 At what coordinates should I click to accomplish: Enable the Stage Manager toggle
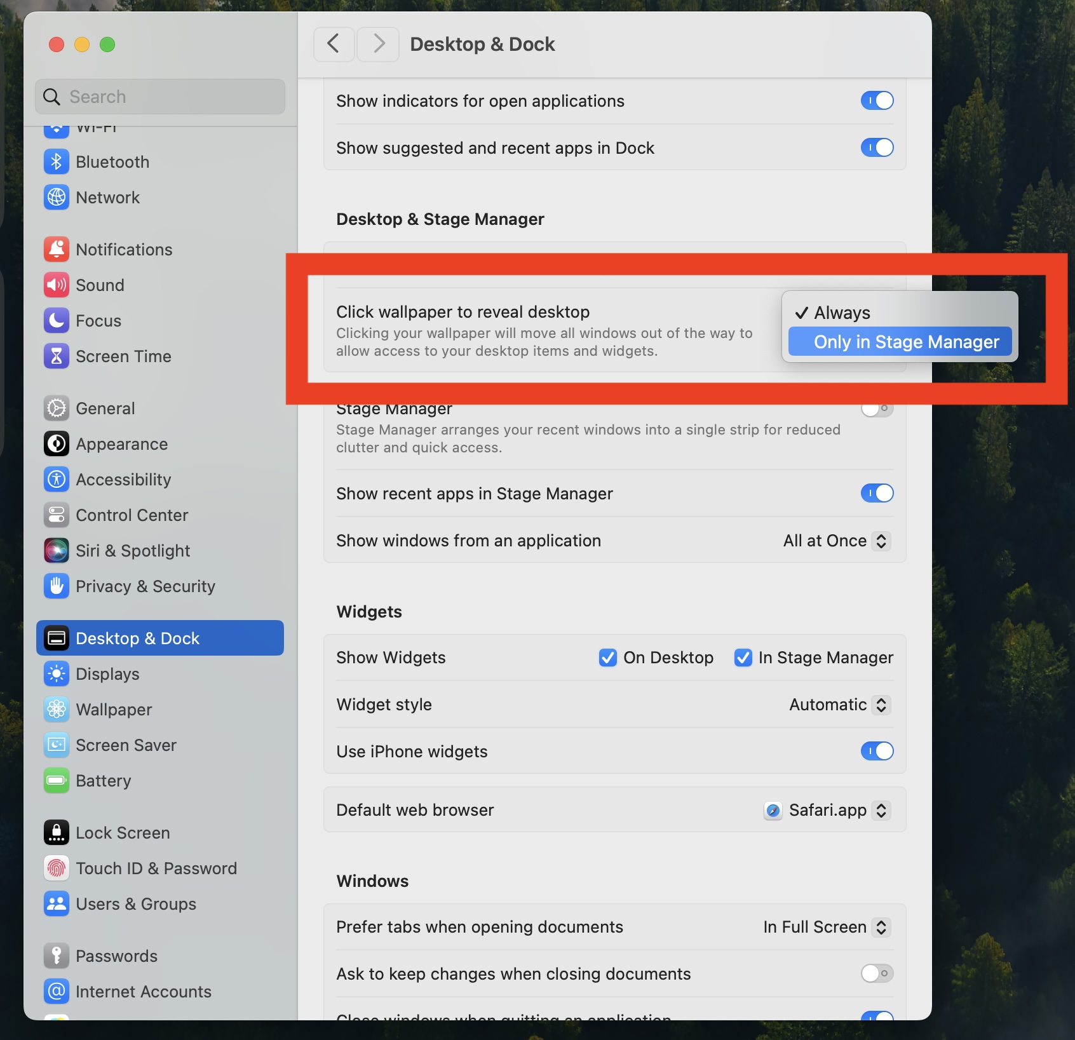point(877,409)
